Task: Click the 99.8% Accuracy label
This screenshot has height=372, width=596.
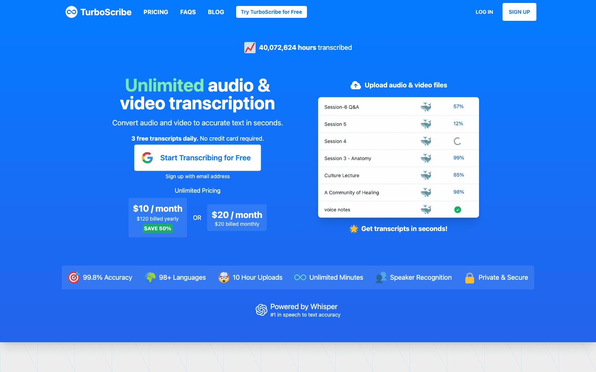Action: (107, 278)
